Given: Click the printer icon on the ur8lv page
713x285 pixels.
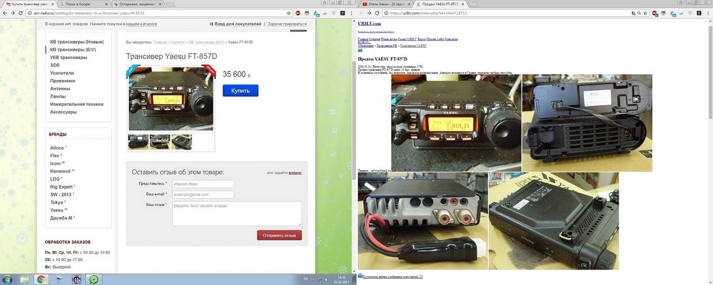Looking at the screenshot, I should tap(360, 50).
